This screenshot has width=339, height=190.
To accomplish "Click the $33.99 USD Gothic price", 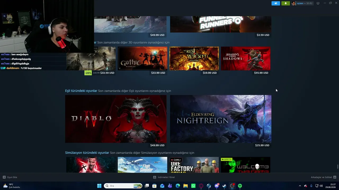I will (x=158, y=73).
